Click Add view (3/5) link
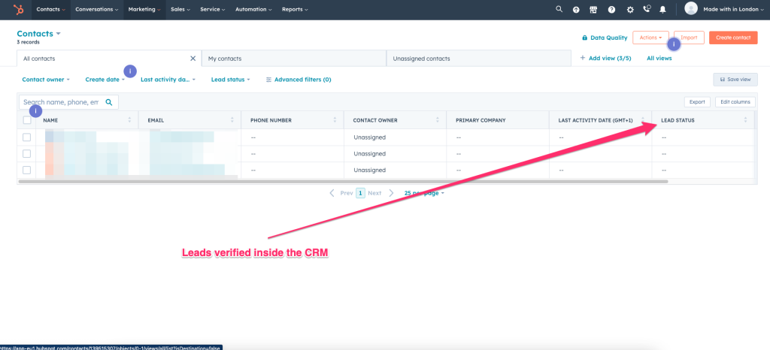This screenshot has height=350, width=770. [x=605, y=59]
